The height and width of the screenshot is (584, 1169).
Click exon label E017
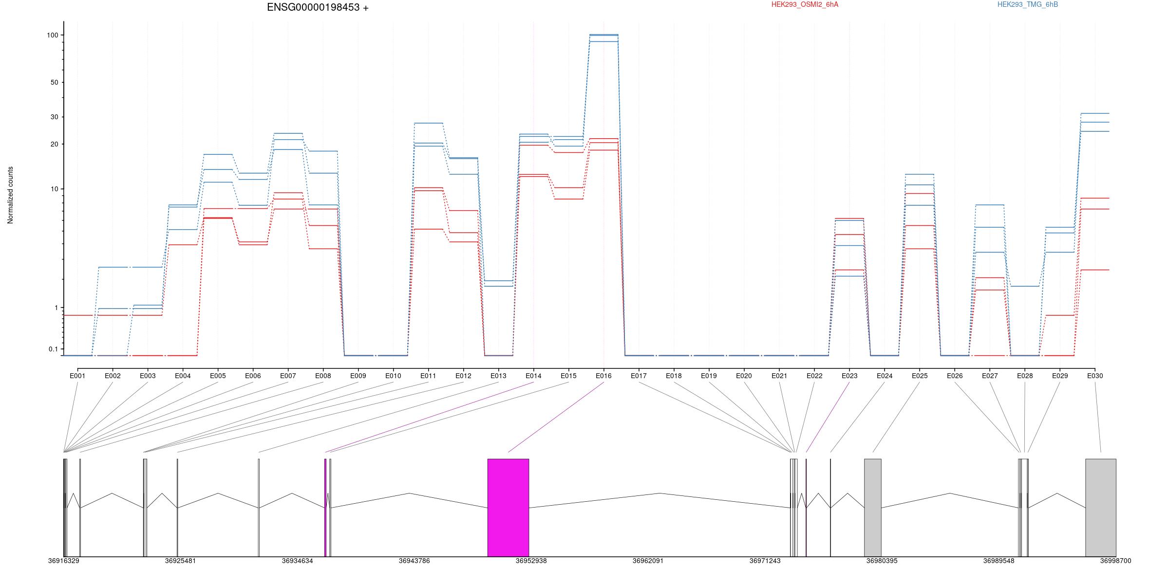[639, 376]
